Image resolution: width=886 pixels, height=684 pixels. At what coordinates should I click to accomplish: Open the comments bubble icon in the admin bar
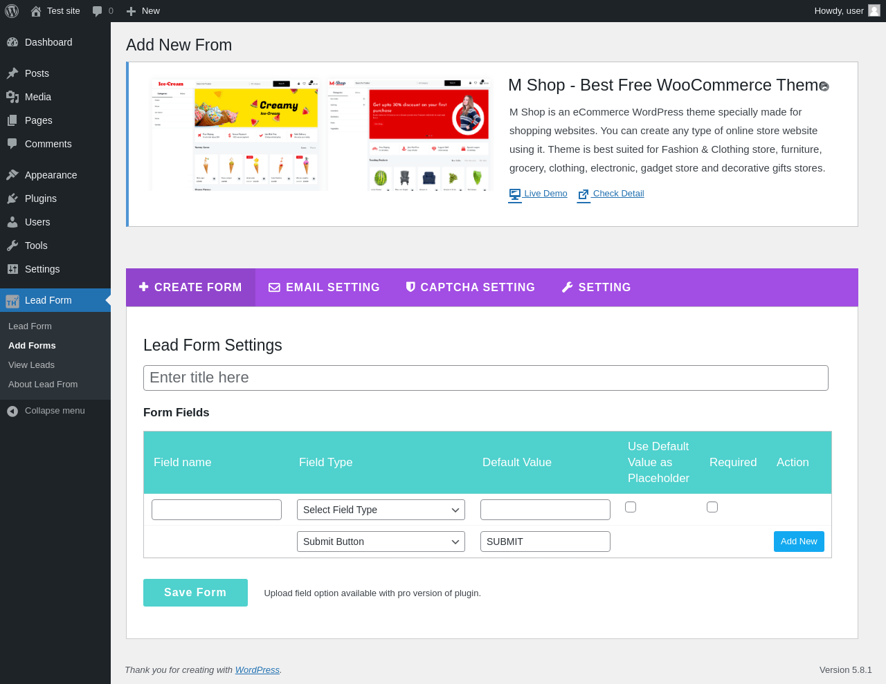coord(98,11)
